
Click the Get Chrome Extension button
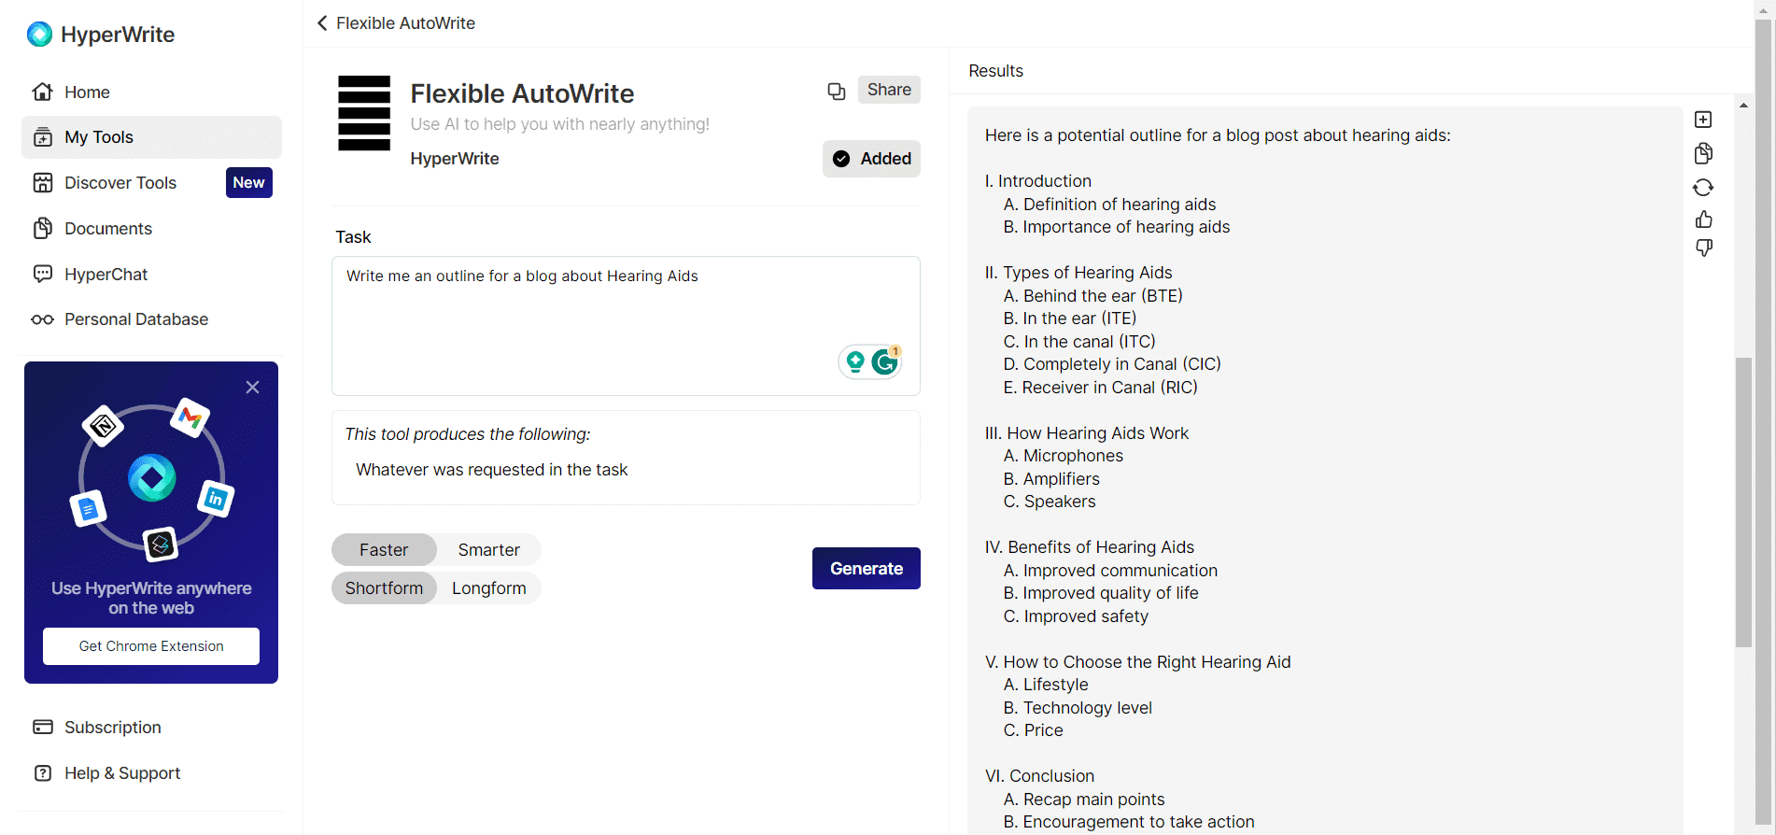(151, 646)
